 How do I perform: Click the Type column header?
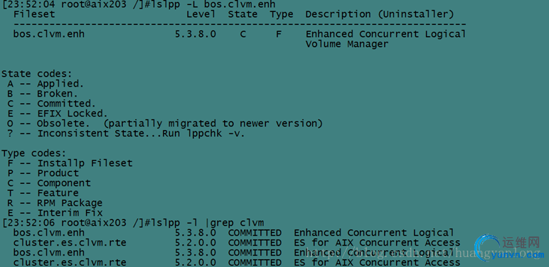click(282, 15)
